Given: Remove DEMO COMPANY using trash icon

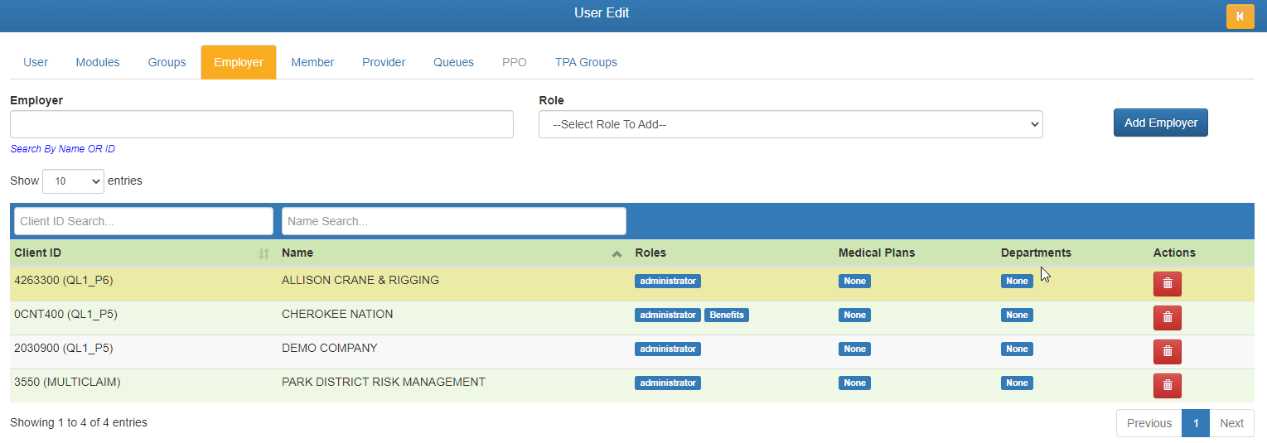Looking at the screenshot, I should click(x=1167, y=351).
